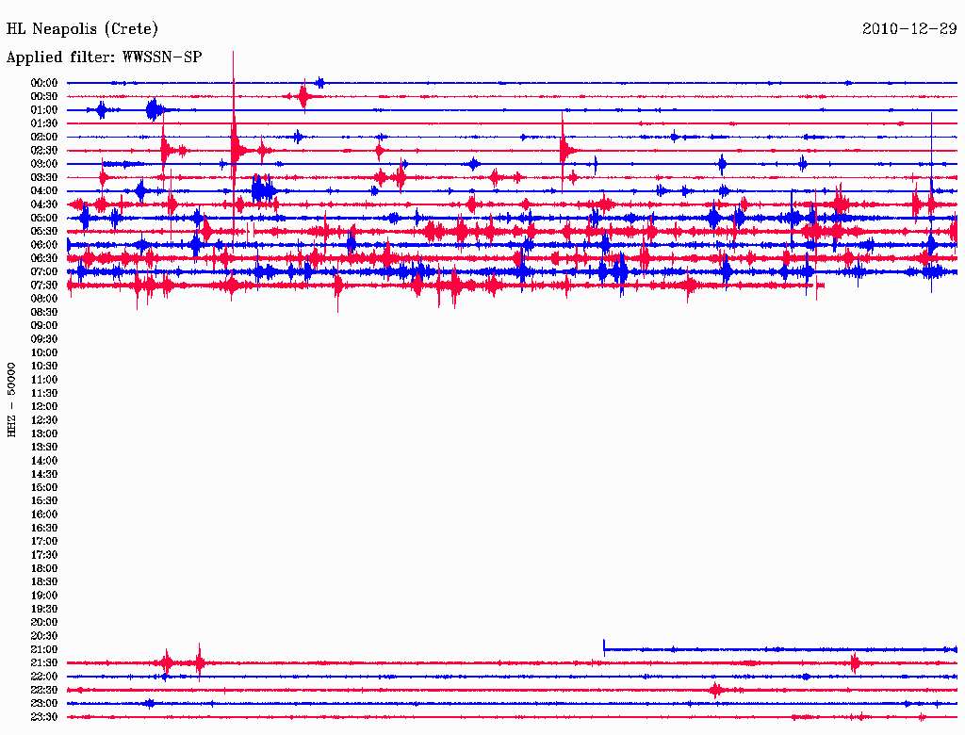Select the 20:30 time label
The width and height of the screenshot is (965, 735).
pos(44,636)
